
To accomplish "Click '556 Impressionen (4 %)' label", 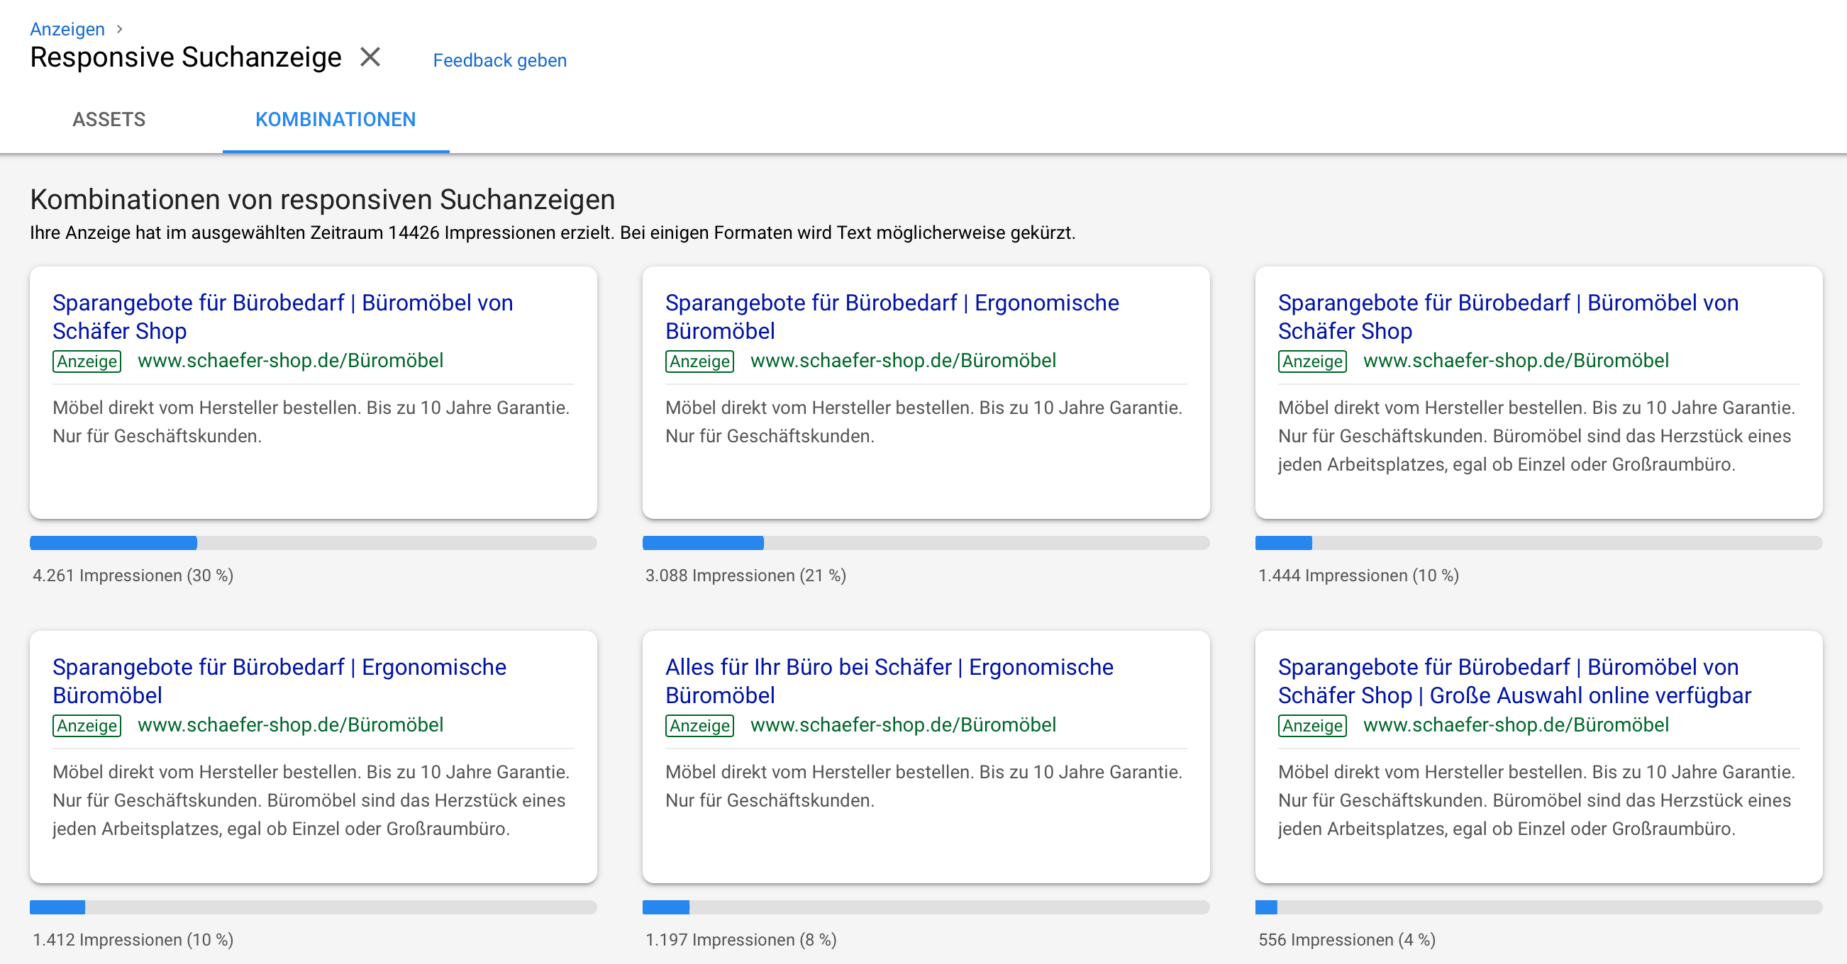I will tap(1346, 939).
